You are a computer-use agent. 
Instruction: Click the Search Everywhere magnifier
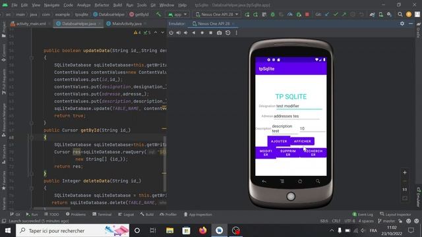coord(400,14)
